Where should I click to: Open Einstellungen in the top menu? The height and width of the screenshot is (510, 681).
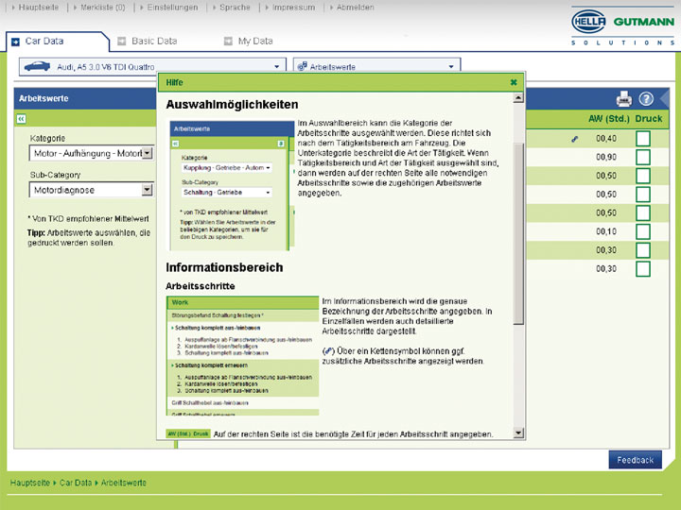point(172,8)
